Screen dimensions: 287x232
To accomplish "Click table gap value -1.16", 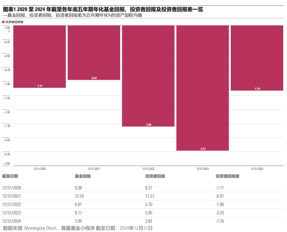I will (220, 221).
